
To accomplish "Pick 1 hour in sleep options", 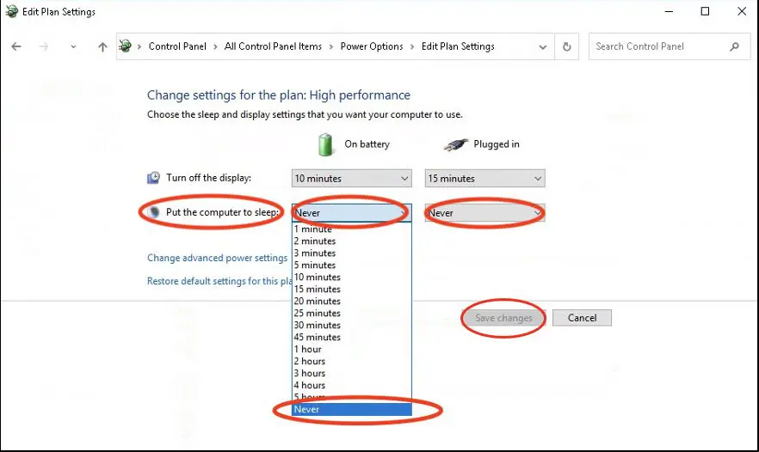I will 308,350.
